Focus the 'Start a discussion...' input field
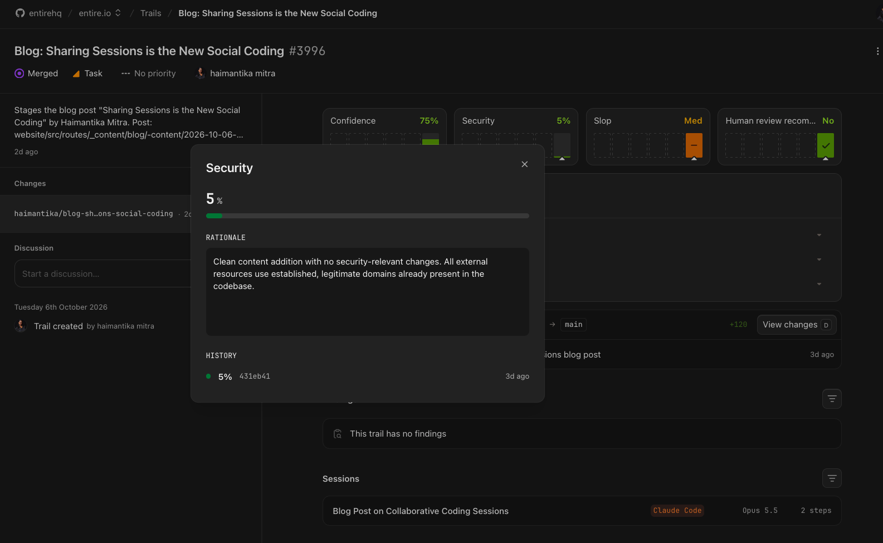883x543 pixels. click(x=103, y=273)
